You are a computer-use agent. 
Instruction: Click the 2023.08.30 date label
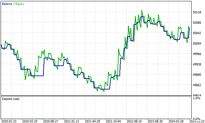155,121
